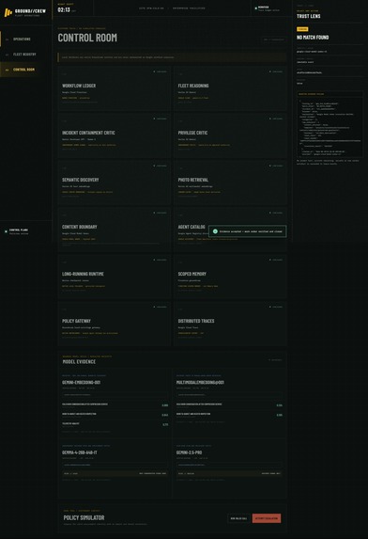Screen dimensions: 368x539
Task: Open the Distributed Traces card
Action: pos(230,324)
